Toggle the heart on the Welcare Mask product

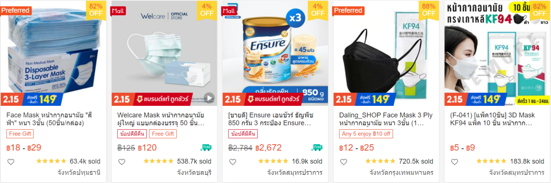click(x=122, y=162)
